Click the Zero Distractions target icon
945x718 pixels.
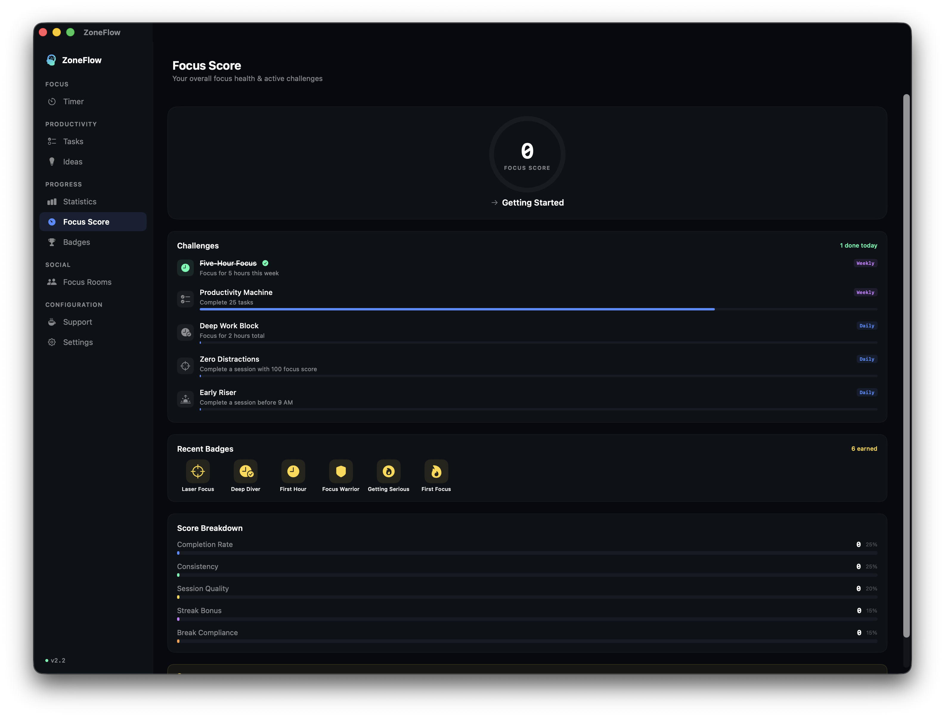185,366
